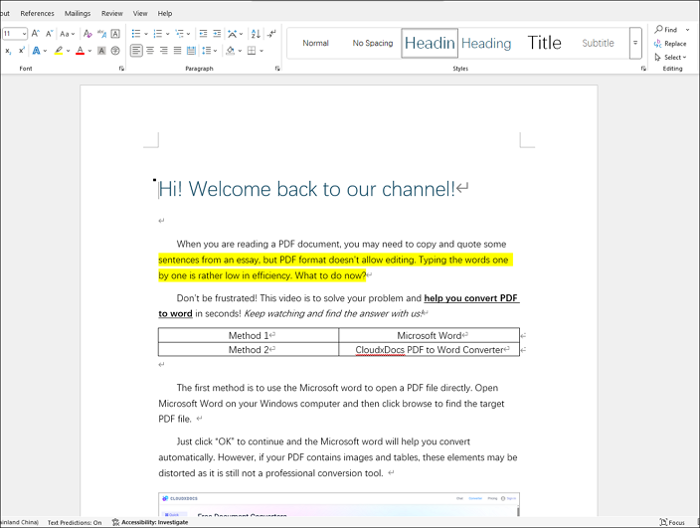Open shading color dropdown arrow
Viewport: 700px width, 528px height.
pyautogui.click(x=241, y=51)
